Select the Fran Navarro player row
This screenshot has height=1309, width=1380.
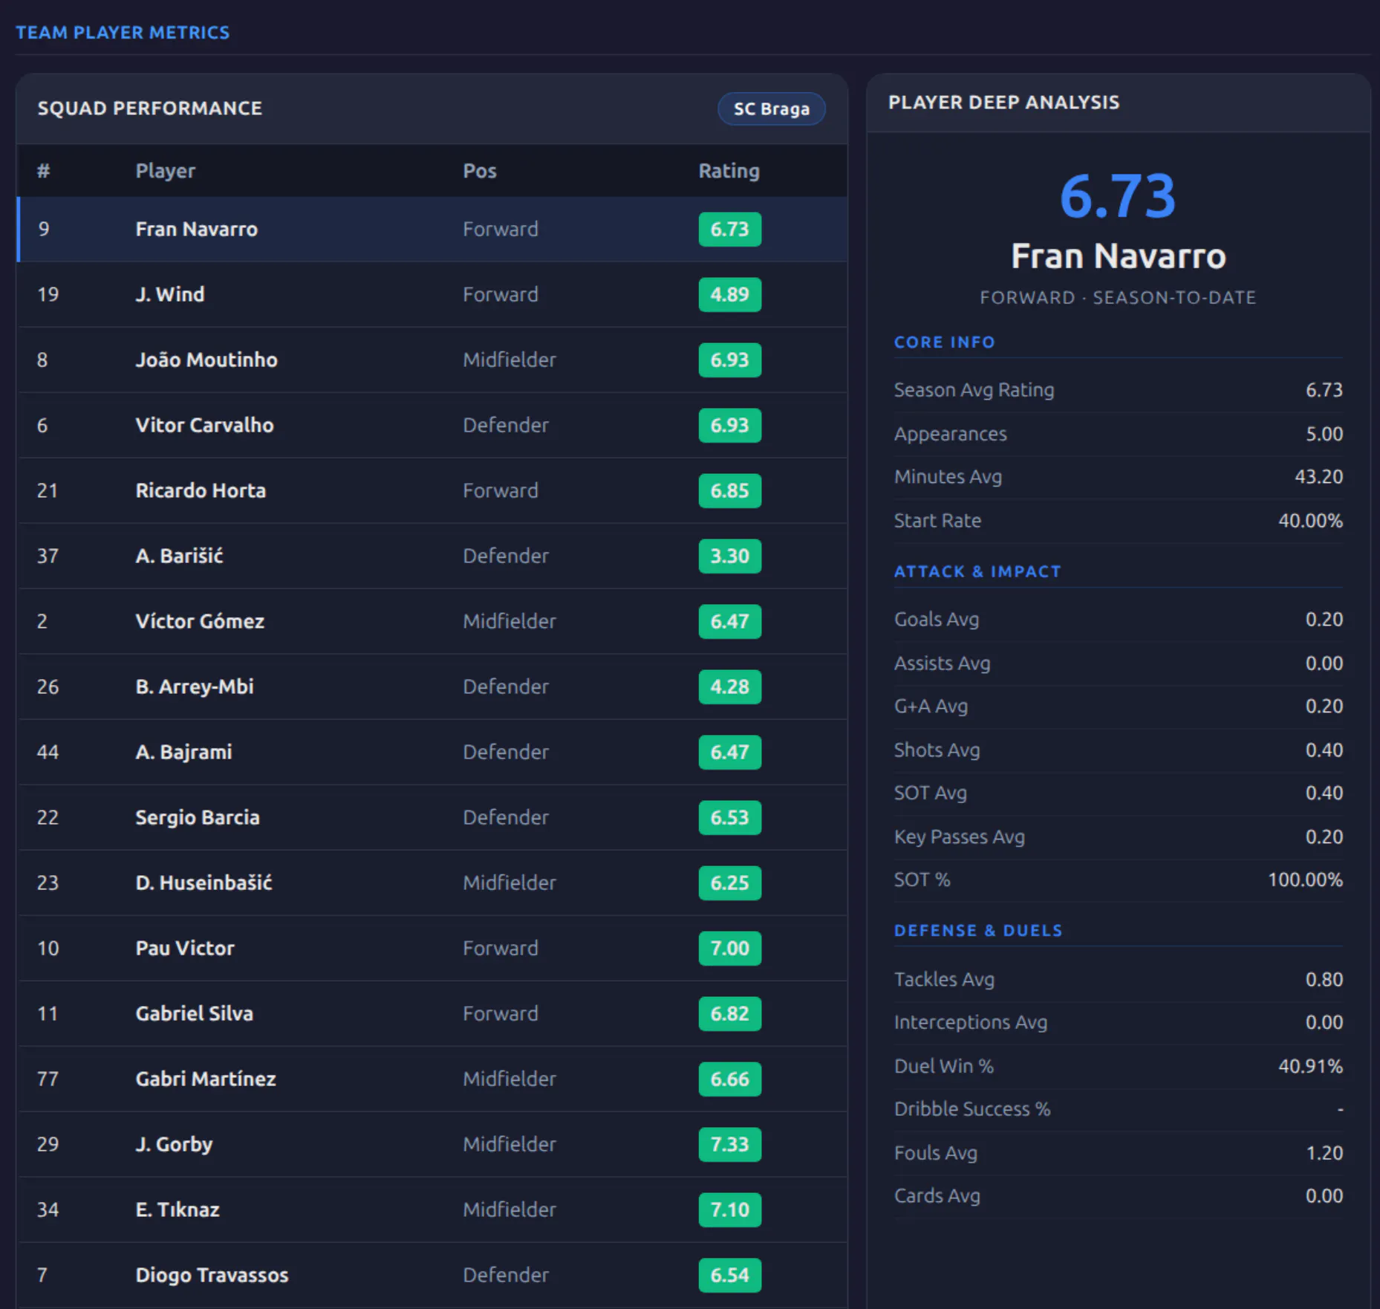tap(432, 229)
